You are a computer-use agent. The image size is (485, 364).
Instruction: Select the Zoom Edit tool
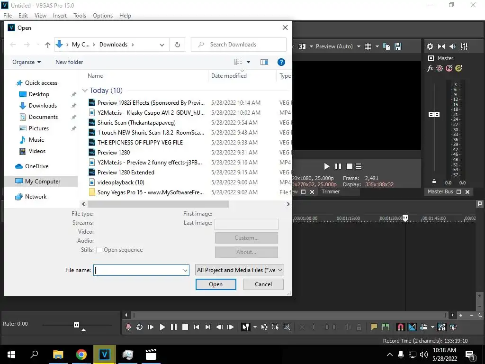tap(287, 327)
